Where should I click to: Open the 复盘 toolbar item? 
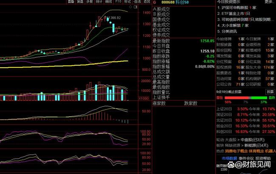(x=80, y=2)
